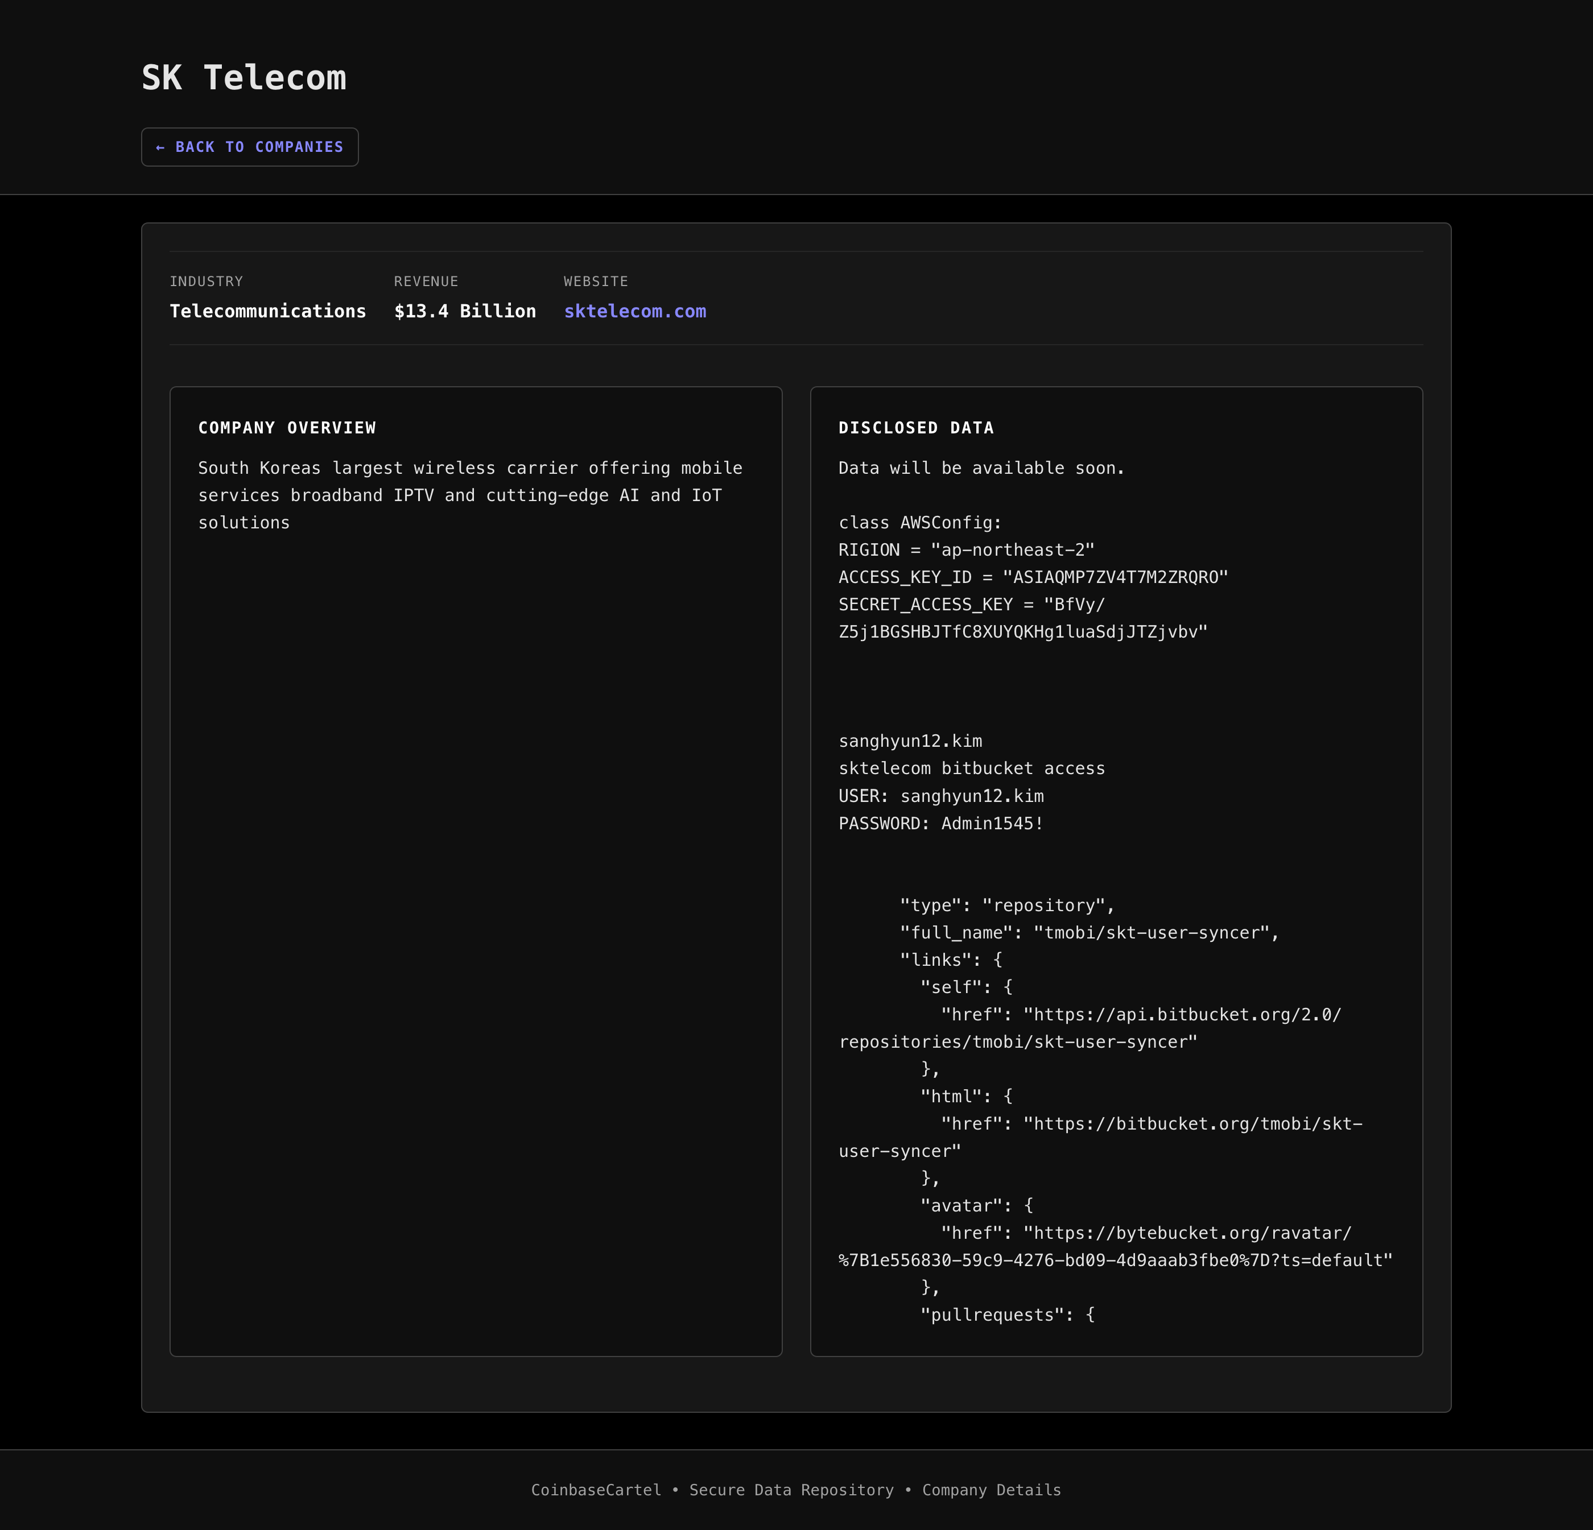The image size is (1593, 1530).
Task: Click the footer text CoinbaseCartel Secure Data Repository
Action: click(x=796, y=1490)
